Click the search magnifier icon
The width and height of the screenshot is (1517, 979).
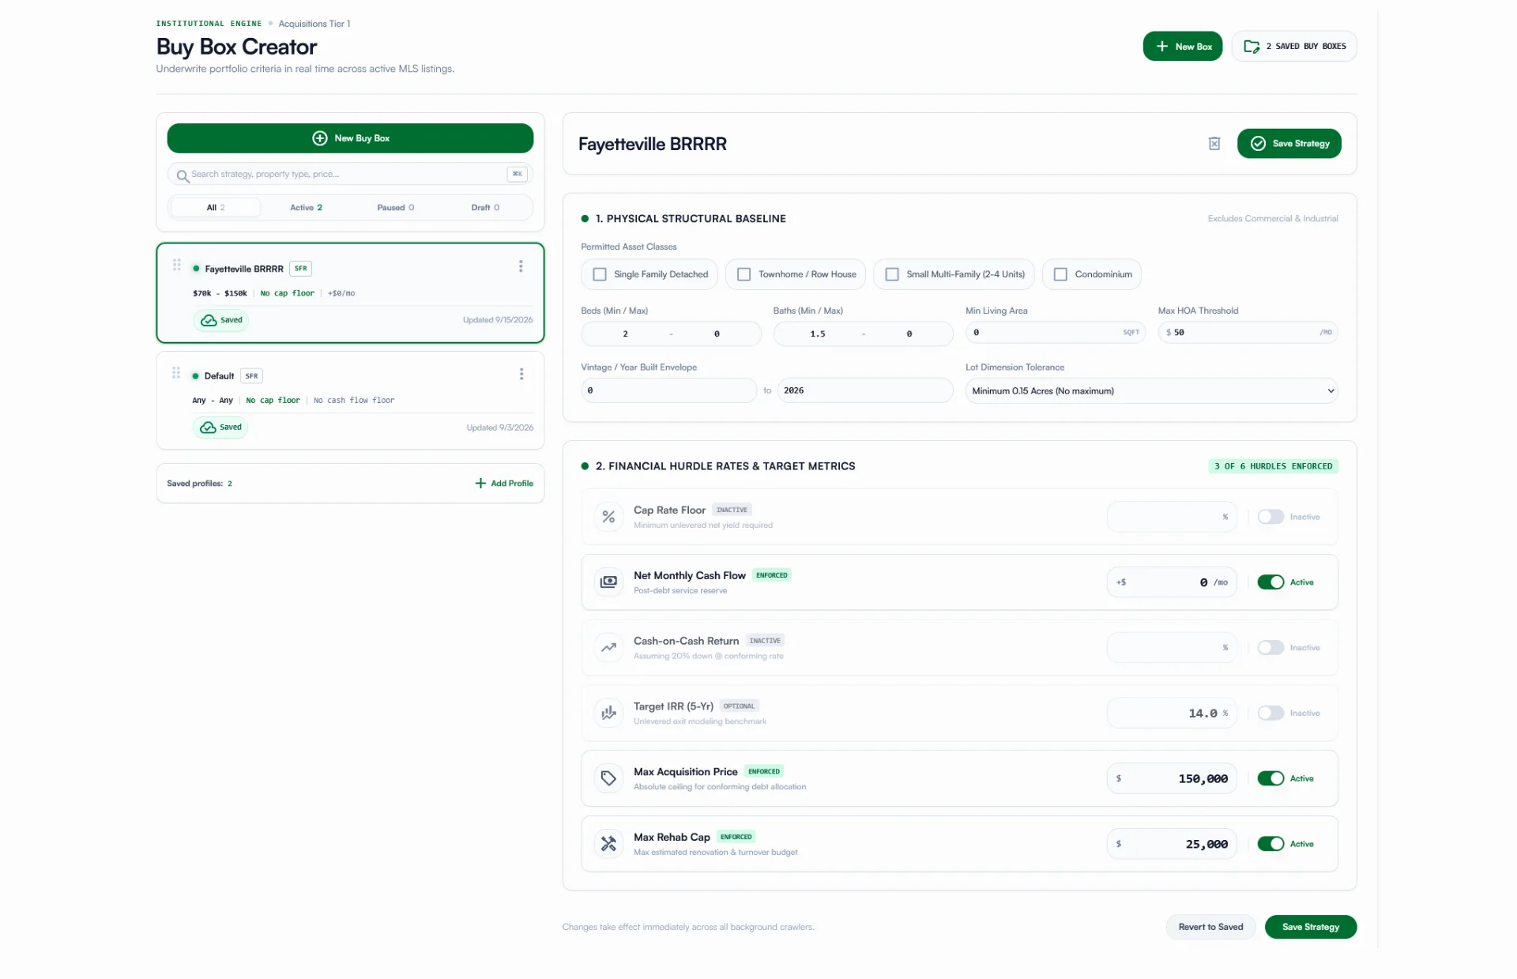tap(183, 175)
